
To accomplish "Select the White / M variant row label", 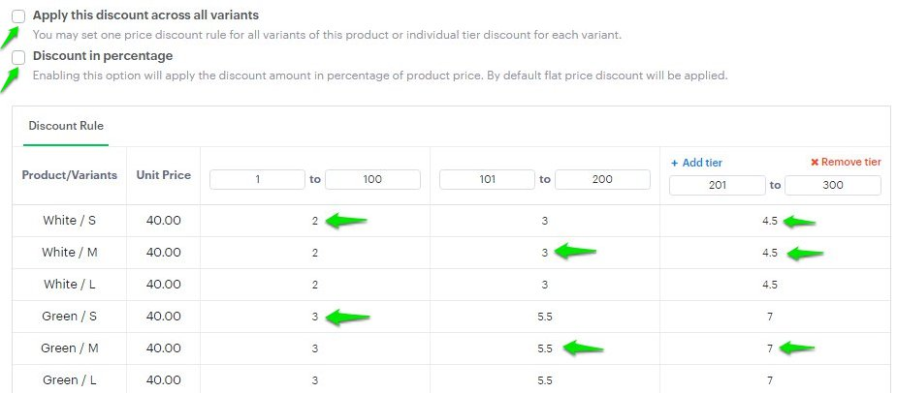I will point(69,253).
